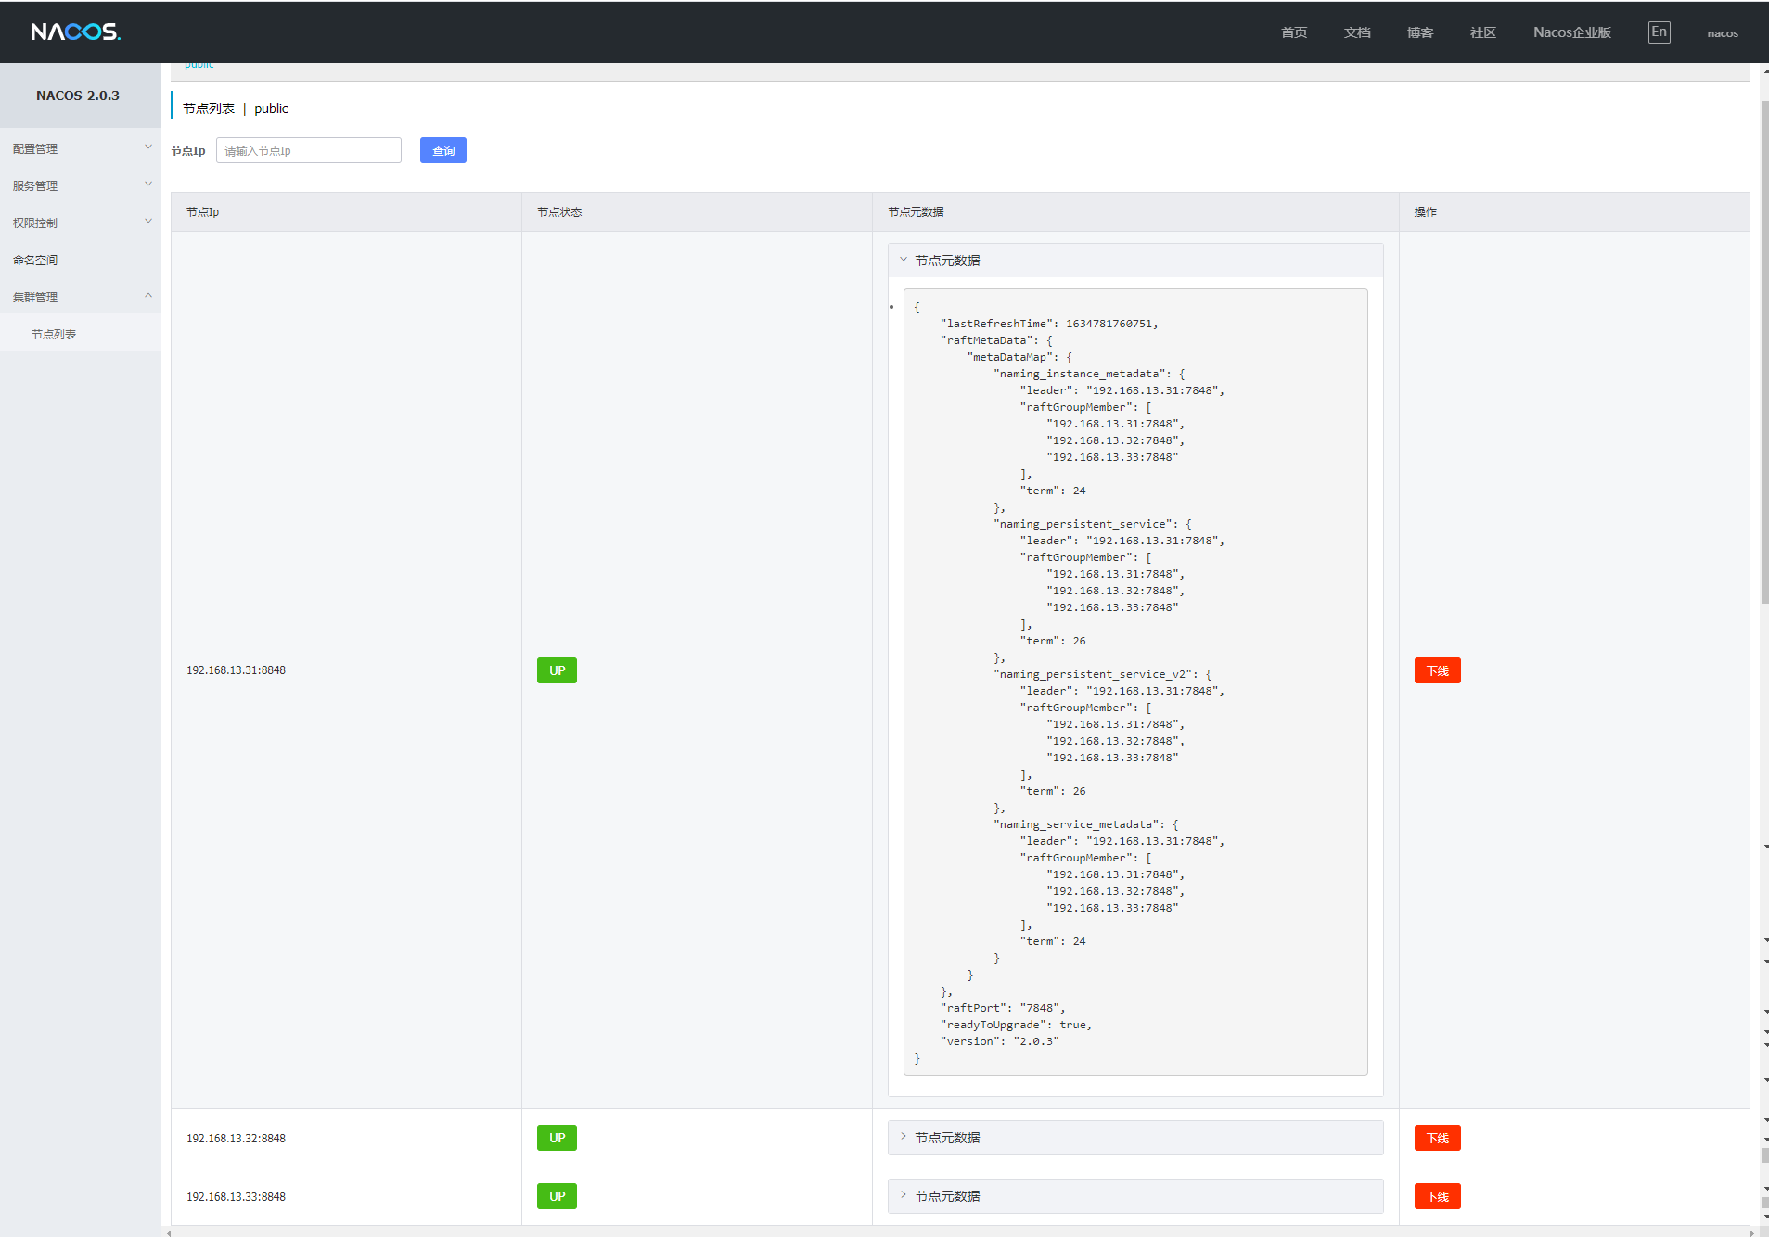Viewport: 1769px width, 1237px height.
Task: Click the blue 查询 button
Action: coord(443,150)
